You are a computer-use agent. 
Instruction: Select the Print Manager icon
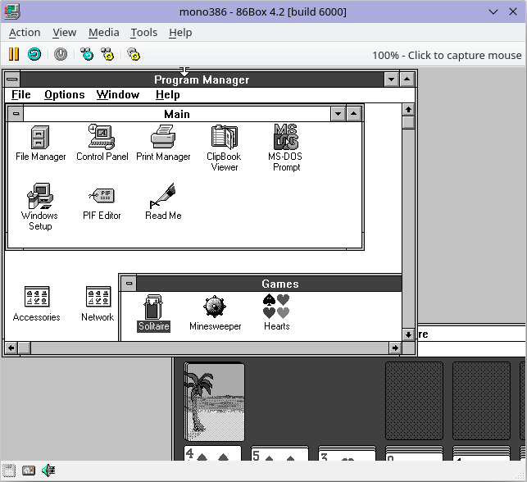click(x=163, y=143)
